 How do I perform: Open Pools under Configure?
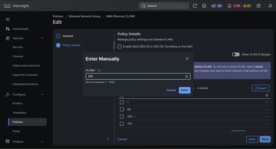(x=16, y=131)
